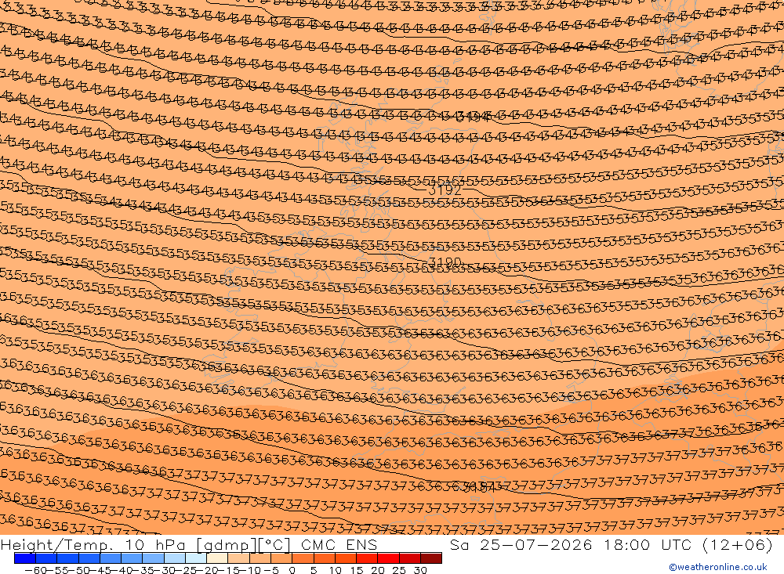
Task: Pick the blue swatch between -50 and -45
Action: point(89,558)
